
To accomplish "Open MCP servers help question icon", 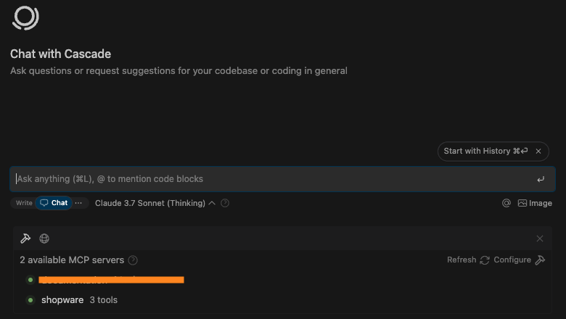I will 133,260.
